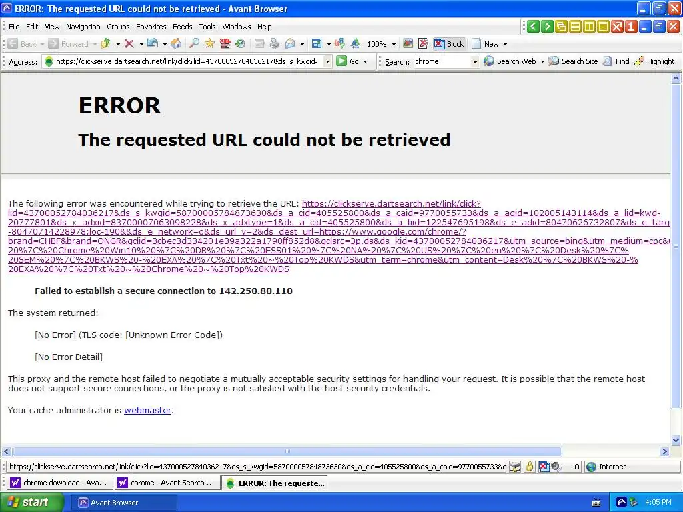Expand the Back history dropdown arrow

42,44
